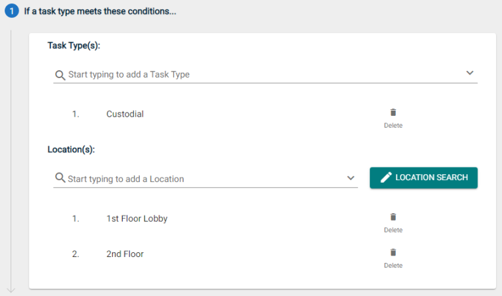The height and width of the screenshot is (296, 502).
Task: Select the 2nd Floor list entry
Action: pos(125,254)
